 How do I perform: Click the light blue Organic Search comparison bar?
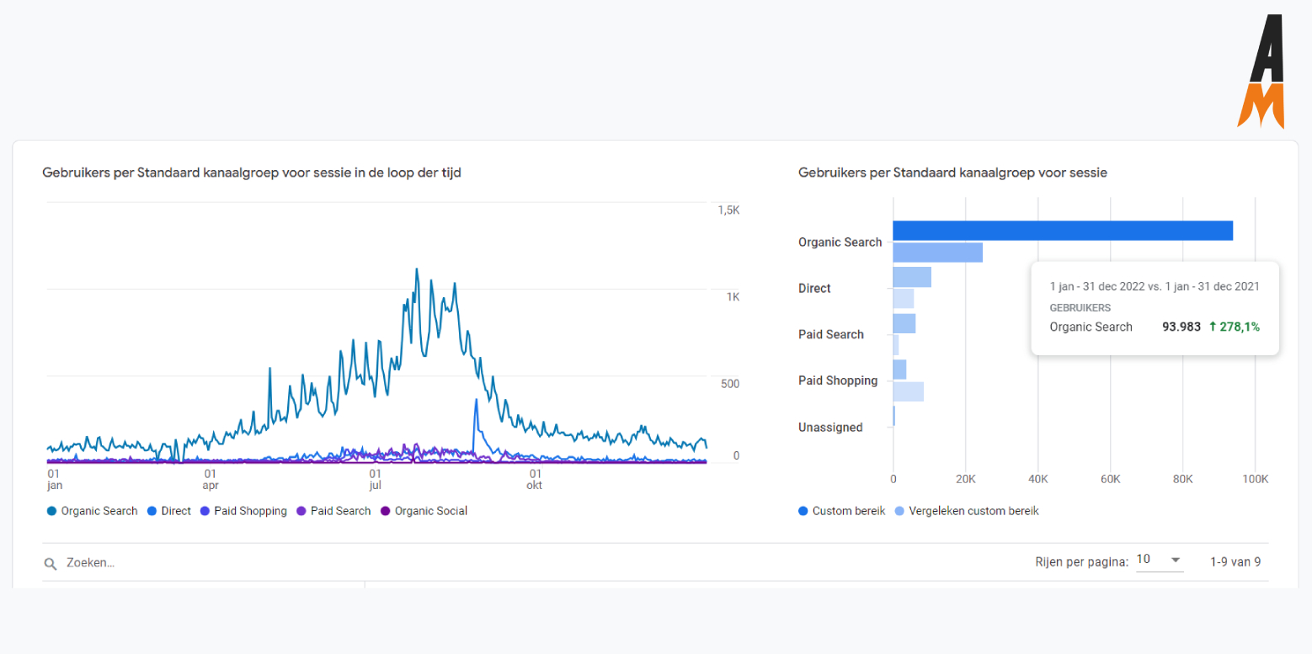point(938,252)
